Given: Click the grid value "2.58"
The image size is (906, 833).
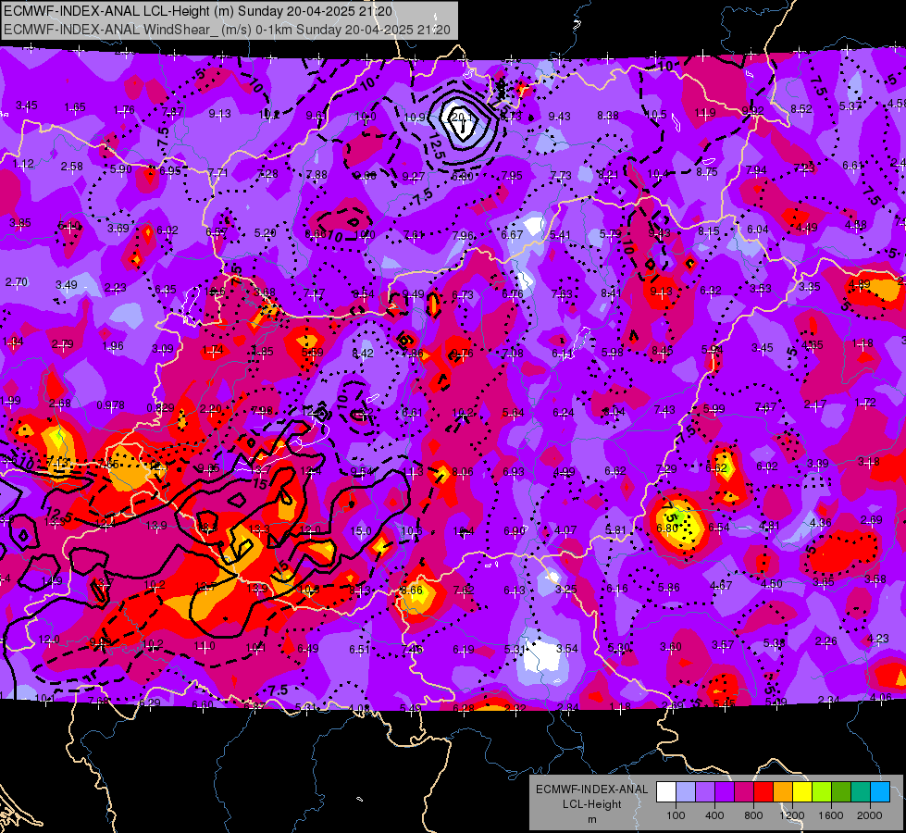Looking at the screenshot, I should [71, 167].
